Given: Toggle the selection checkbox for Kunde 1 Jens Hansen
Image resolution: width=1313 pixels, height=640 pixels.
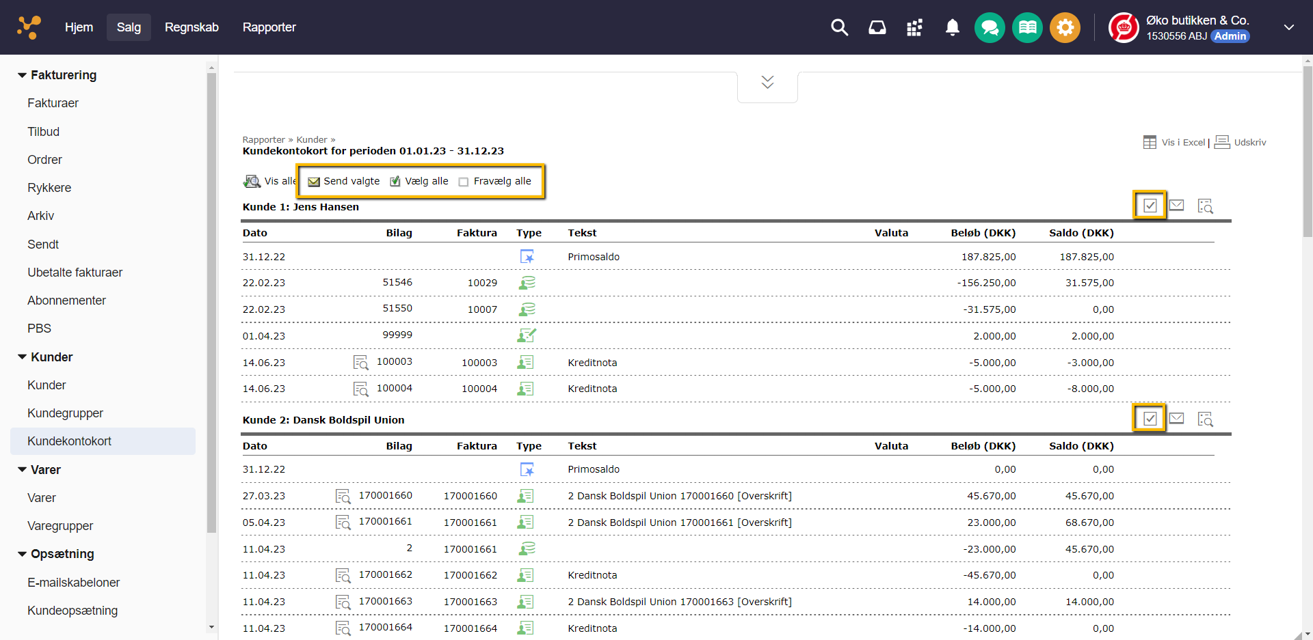Looking at the screenshot, I should (1150, 206).
